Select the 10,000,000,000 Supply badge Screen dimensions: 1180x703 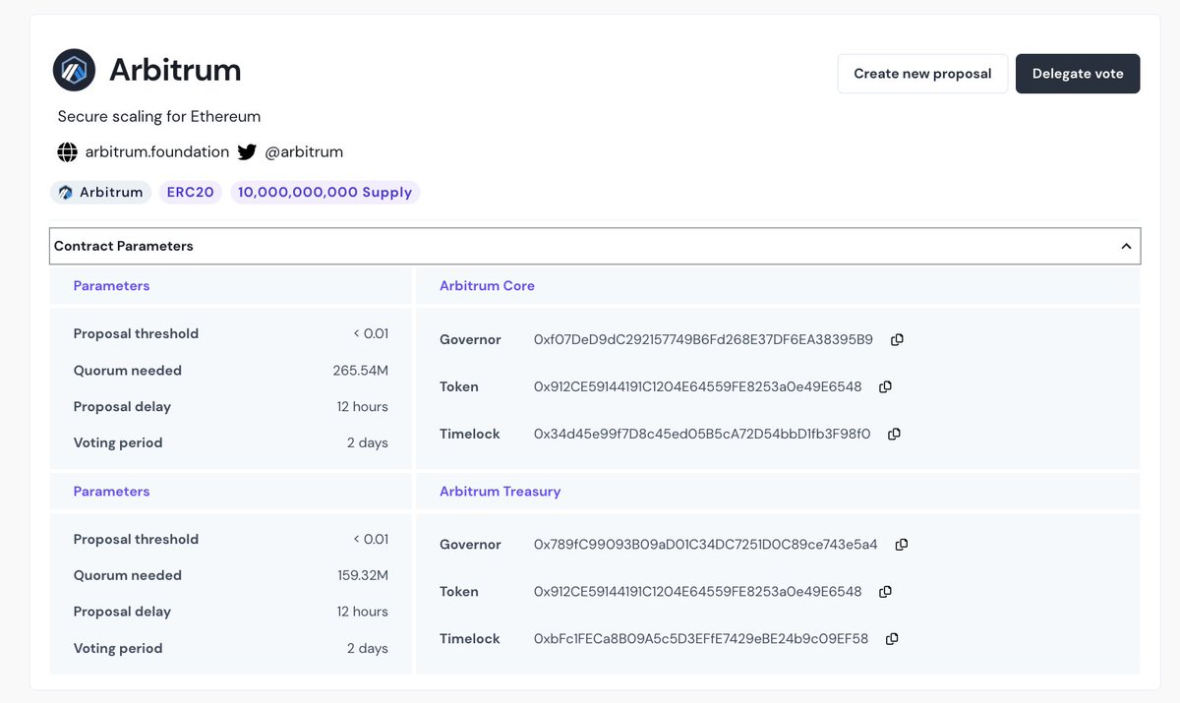pyautogui.click(x=324, y=192)
